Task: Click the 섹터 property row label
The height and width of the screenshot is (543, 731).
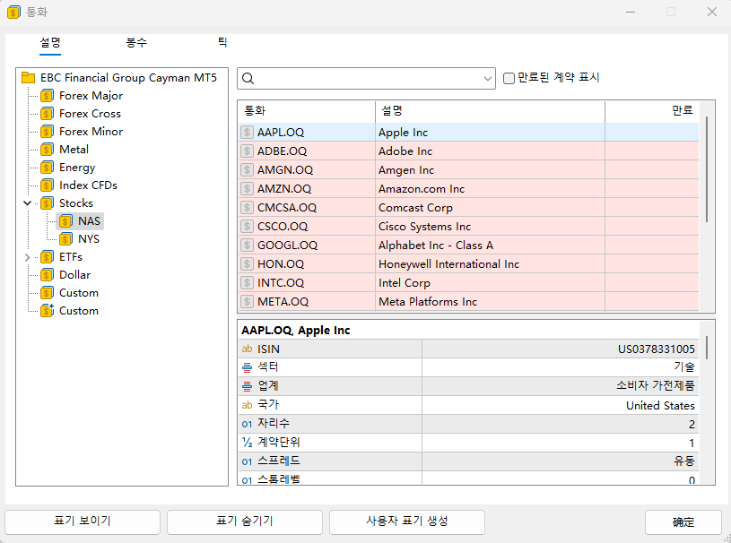Action: point(268,367)
